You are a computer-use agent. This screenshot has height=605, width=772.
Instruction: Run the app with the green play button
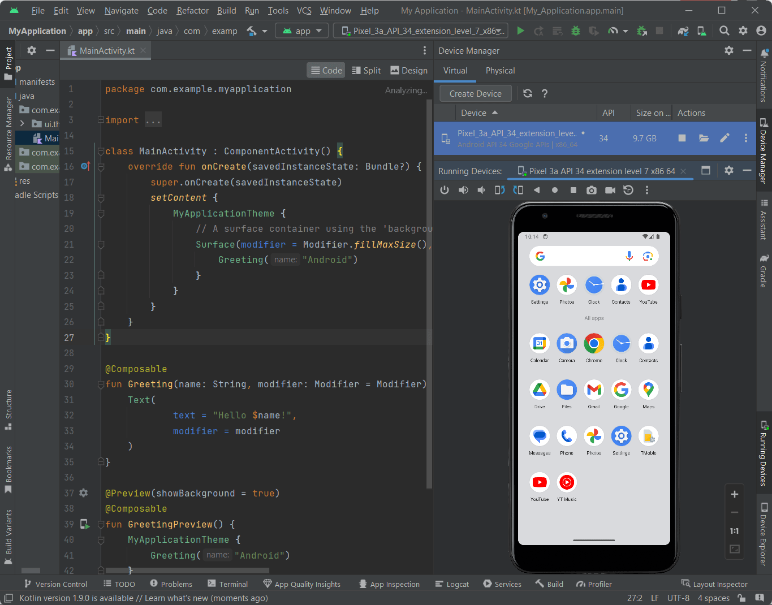pos(520,31)
